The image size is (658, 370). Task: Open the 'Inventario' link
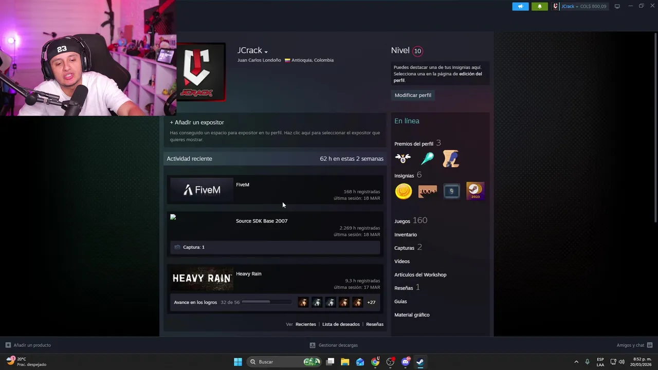(x=406, y=235)
